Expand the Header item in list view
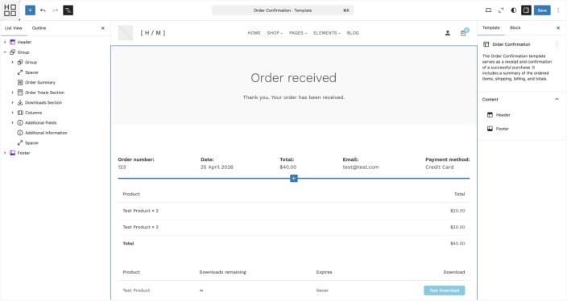Viewport: 567px width, 301px height. pos(5,43)
